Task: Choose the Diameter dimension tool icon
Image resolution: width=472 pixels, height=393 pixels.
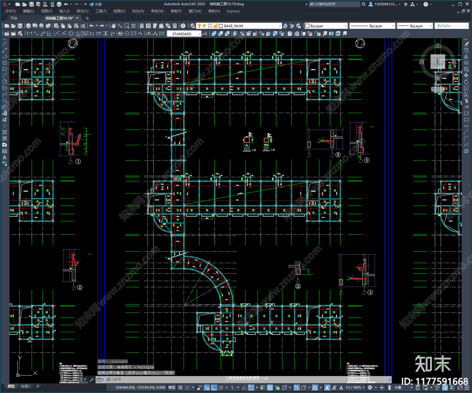Action: [x=71, y=34]
